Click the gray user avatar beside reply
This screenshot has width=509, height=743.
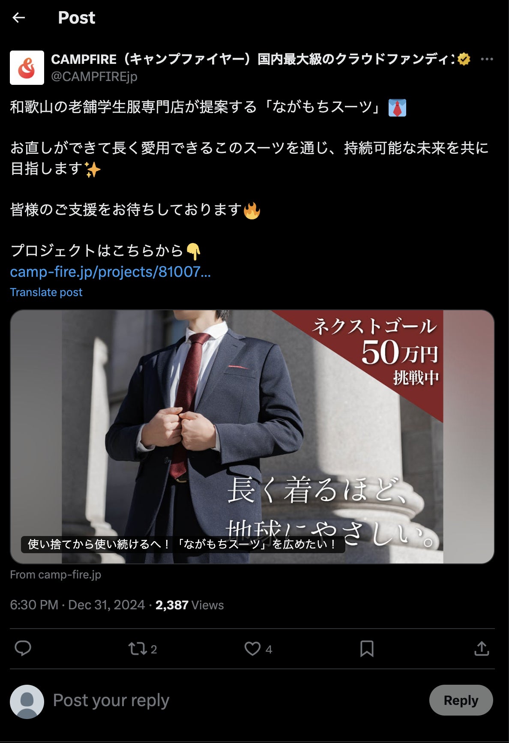(x=27, y=702)
